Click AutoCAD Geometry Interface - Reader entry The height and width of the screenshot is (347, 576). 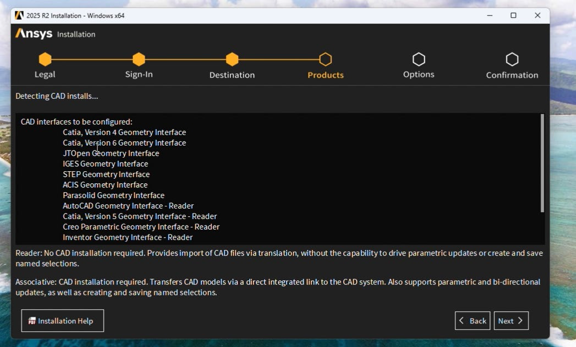tap(128, 206)
